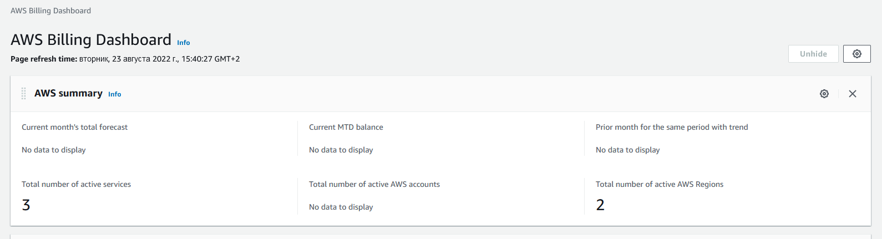Open AWS summary widget settings gear
The height and width of the screenshot is (239, 882).
[x=824, y=94]
